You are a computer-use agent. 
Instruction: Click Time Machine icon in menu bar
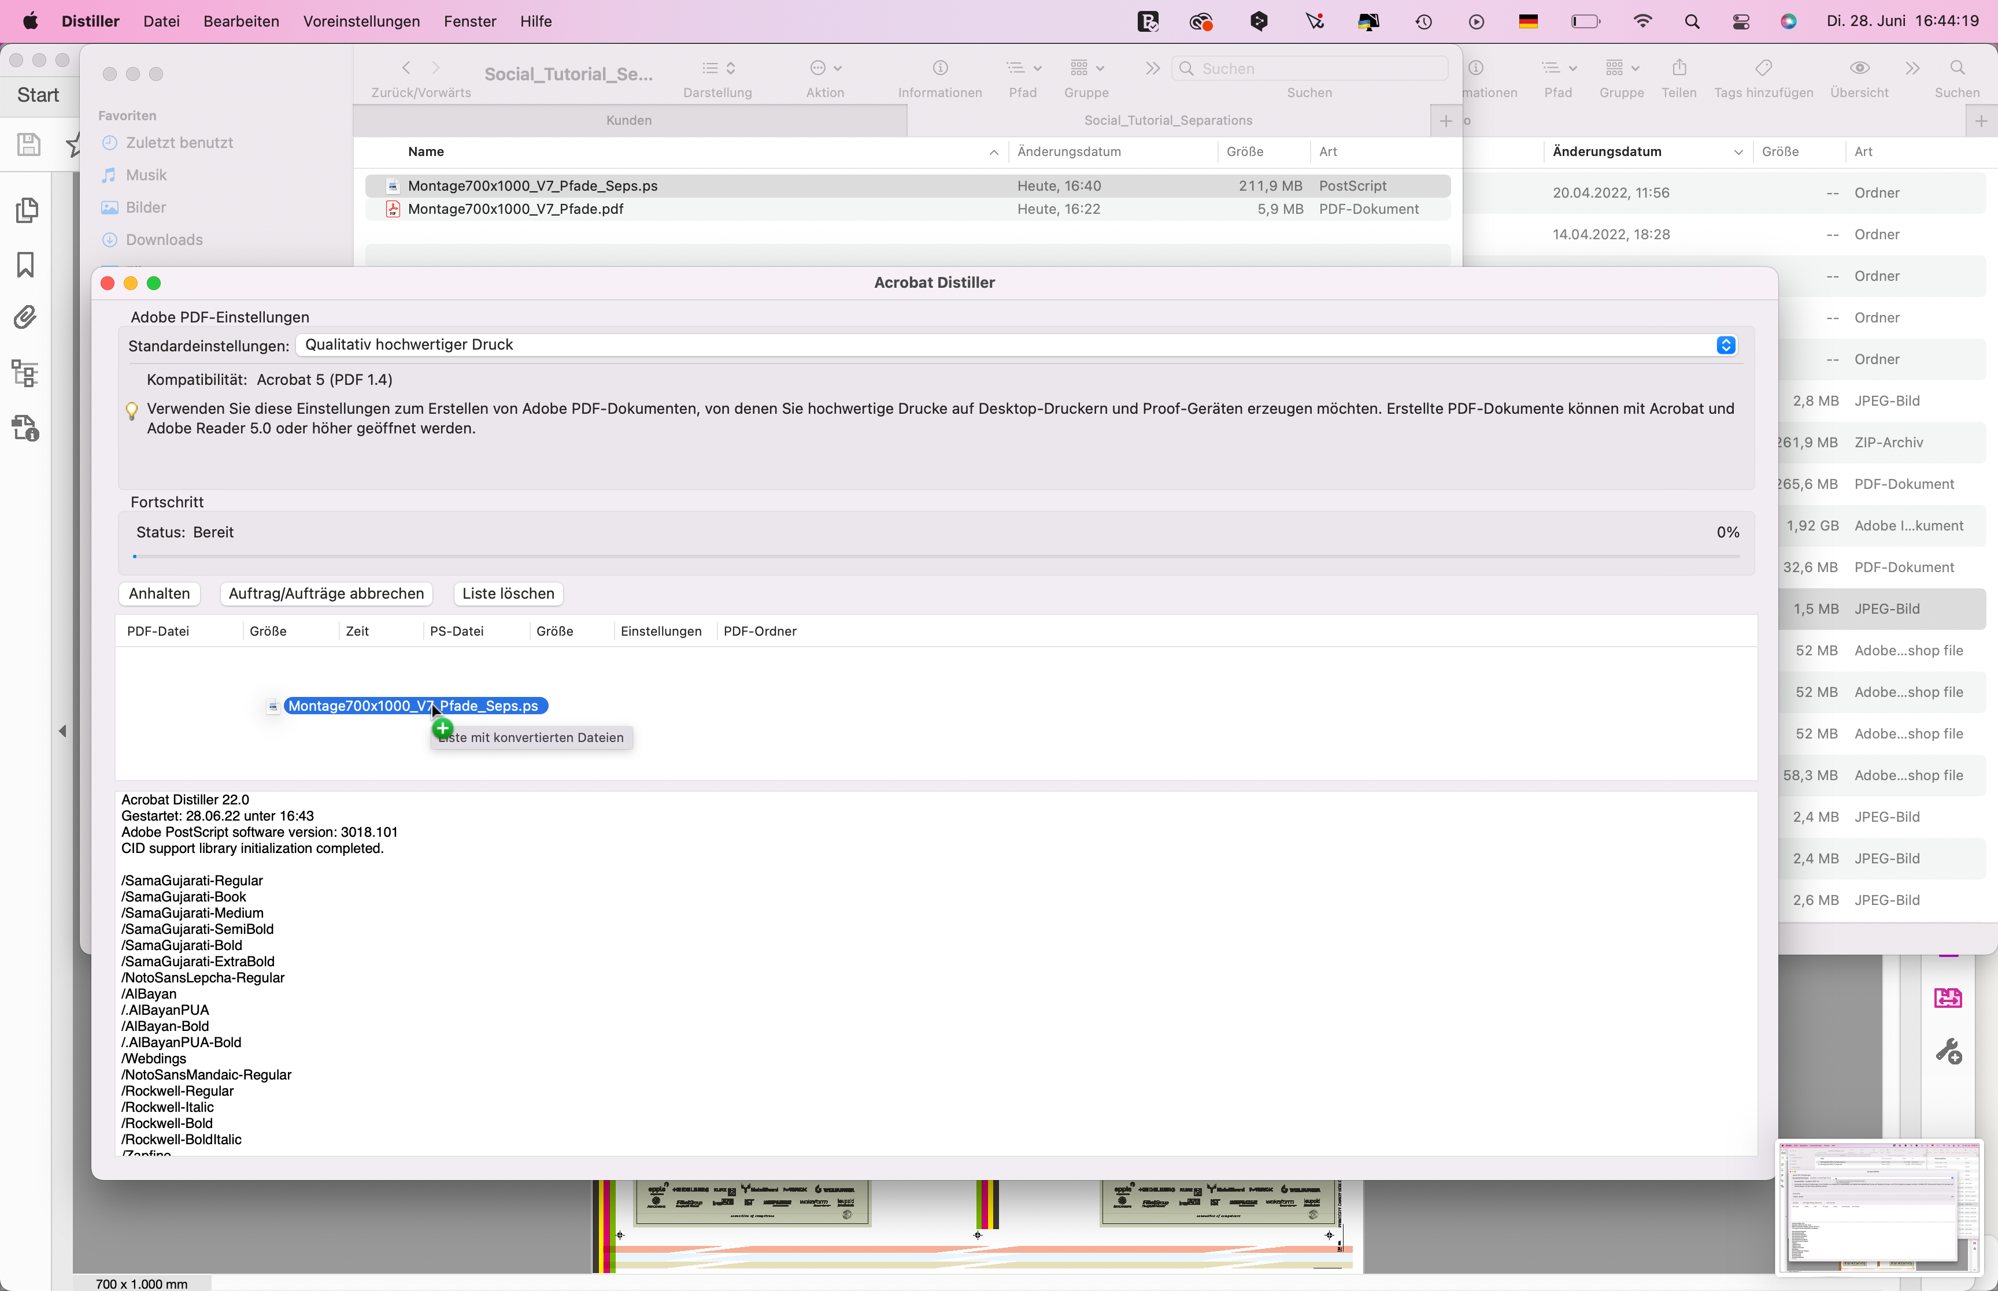coord(1424,21)
